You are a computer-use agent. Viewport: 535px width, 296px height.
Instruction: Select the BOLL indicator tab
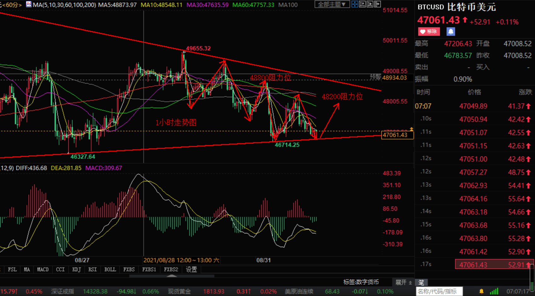(110, 270)
